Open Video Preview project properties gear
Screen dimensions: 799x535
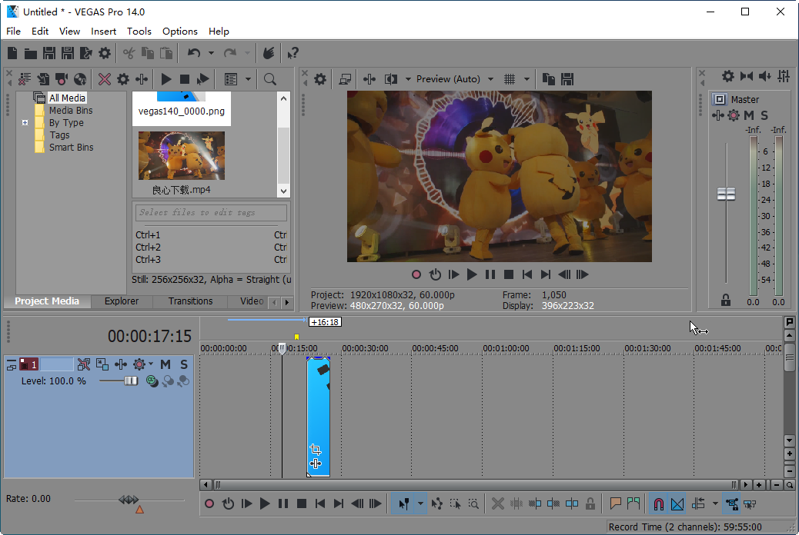[320, 79]
